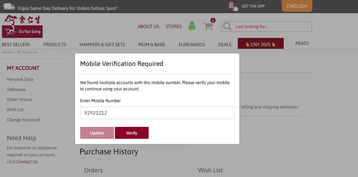This screenshot has width=358, height=177.
Task: Click the delivery truck icon
Action: (8, 7)
